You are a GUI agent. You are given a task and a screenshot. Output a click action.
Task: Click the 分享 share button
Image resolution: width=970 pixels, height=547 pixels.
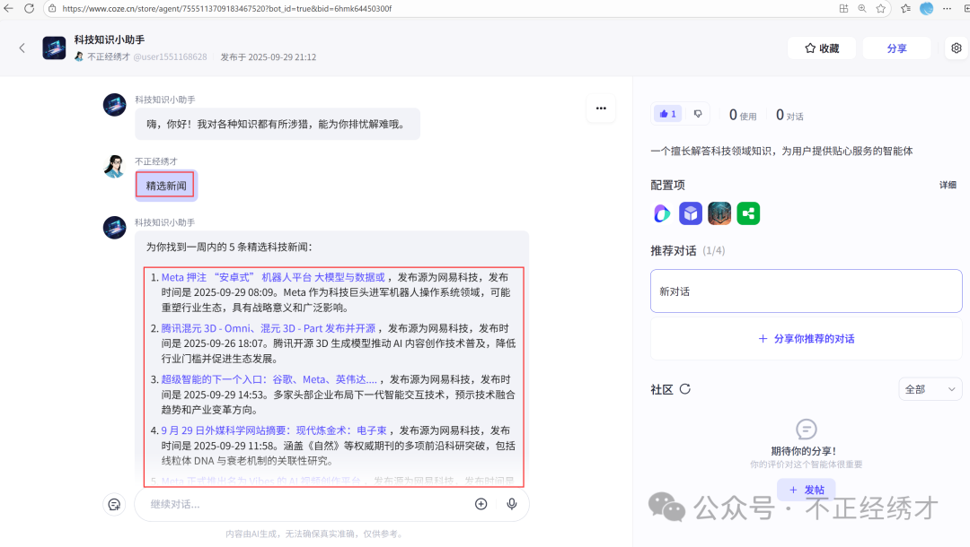pos(896,48)
